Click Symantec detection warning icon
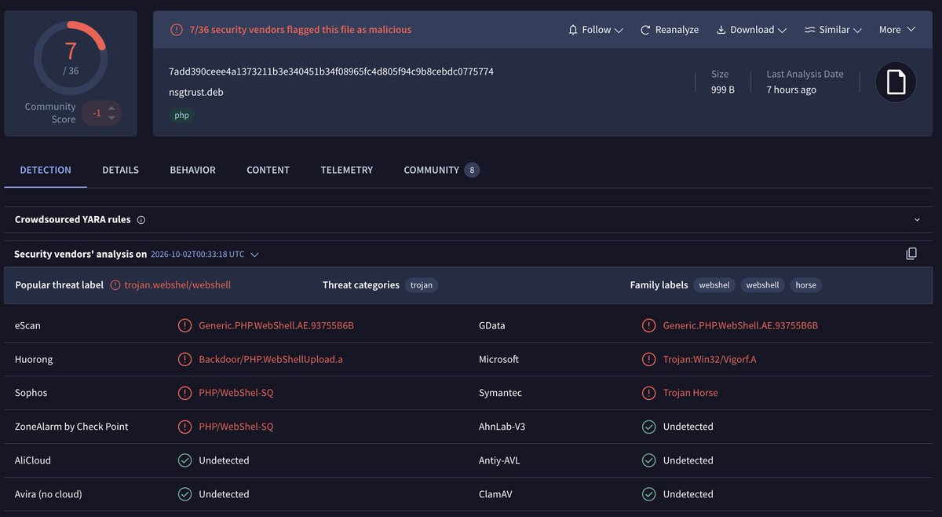Viewport: 942px width, 517px height. [x=649, y=393]
